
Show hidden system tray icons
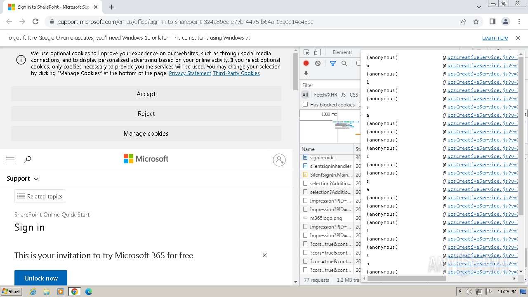tap(460, 291)
